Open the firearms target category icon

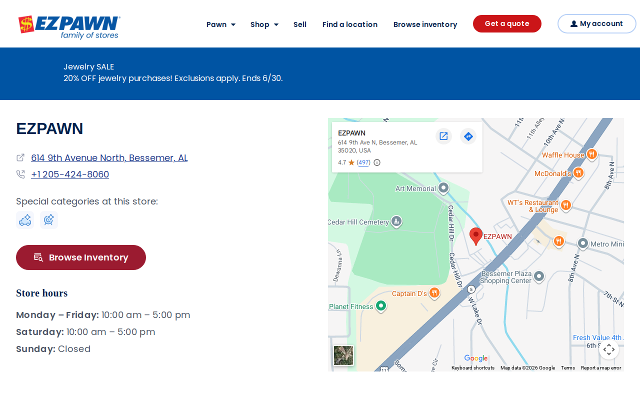coord(49,220)
